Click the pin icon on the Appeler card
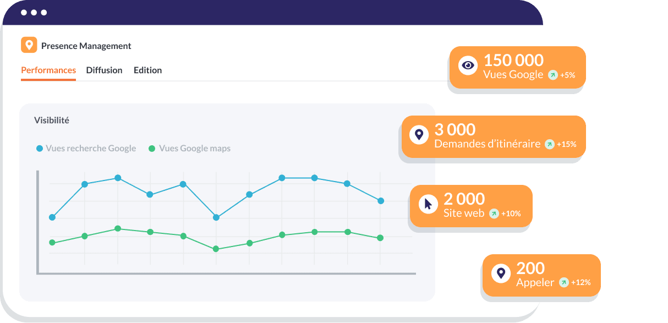This screenshot has height=323, width=668. [x=501, y=273]
